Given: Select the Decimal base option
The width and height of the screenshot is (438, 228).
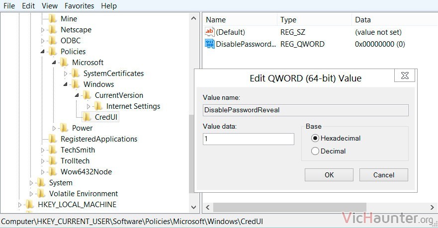Looking at the screenshot, I should [x=315, y=151].
